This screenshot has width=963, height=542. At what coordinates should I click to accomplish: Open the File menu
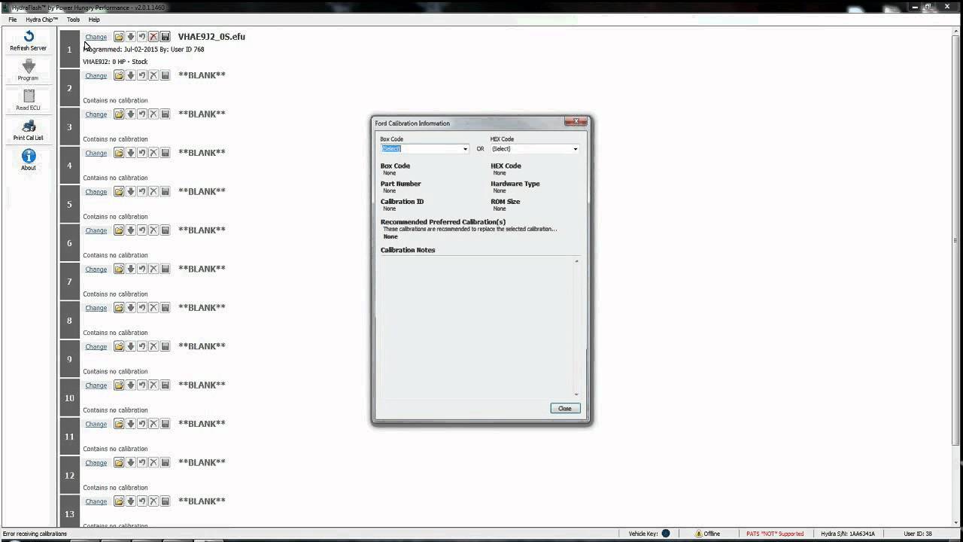point(13,20)
